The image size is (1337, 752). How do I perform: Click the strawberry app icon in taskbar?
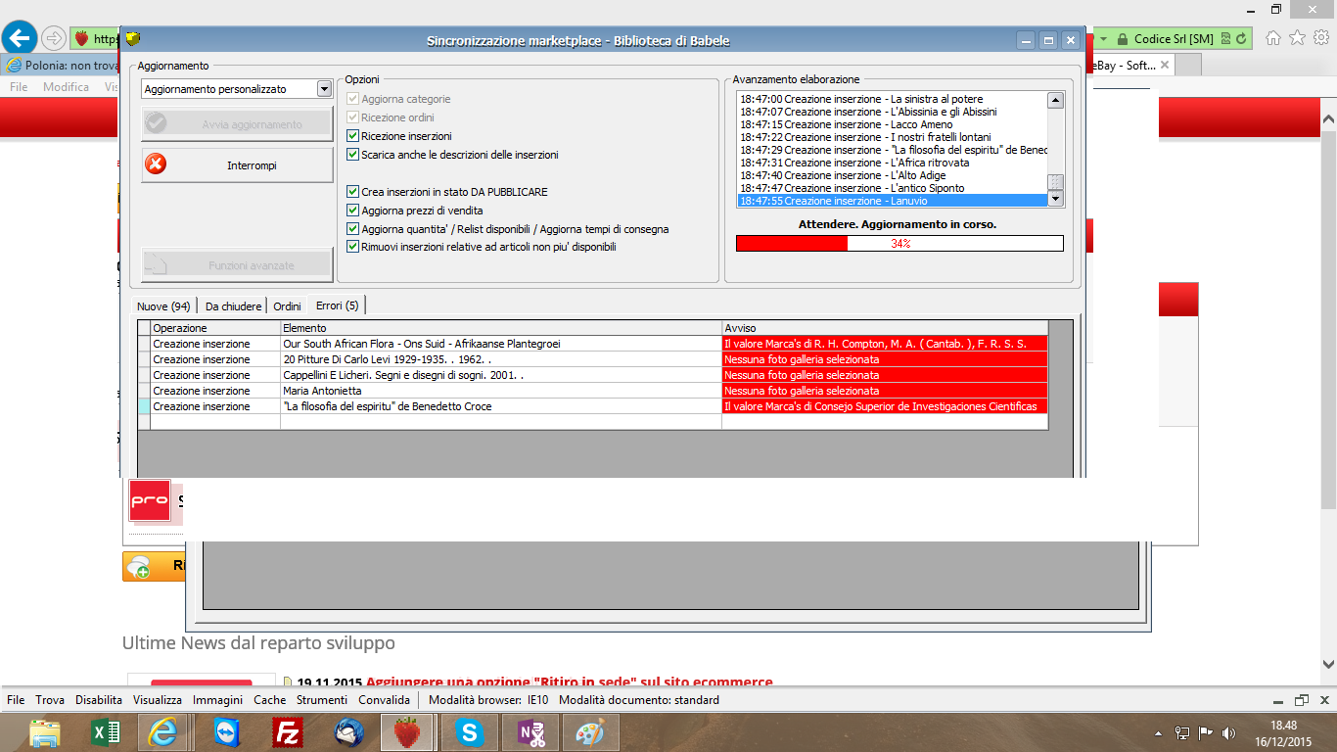[x=407, y=732]
